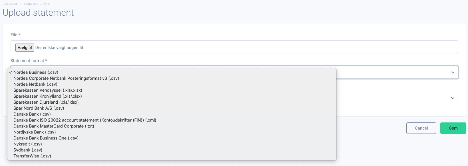Pick Spar Nord Bank A/S (.csv)

pyautogui.click(x=172, y=108)
